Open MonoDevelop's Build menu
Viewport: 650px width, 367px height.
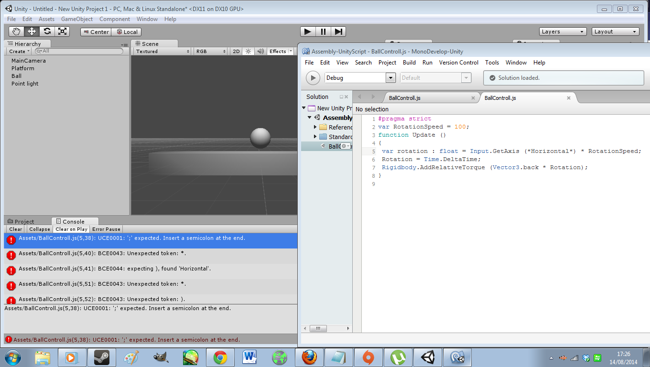[409, 63]
